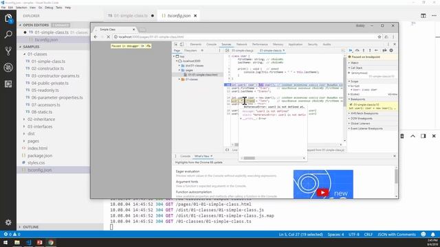Image resolution: width=440 pixels, height=247 pixels.
Task: Open Console tab in the DevTools drawer
Action: pos(185,156)
